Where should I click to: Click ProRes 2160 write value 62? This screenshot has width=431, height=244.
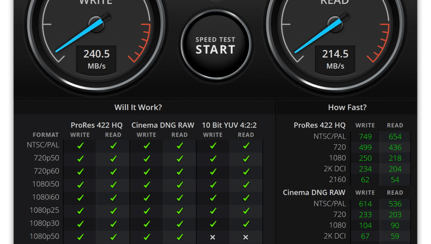(x=365, y=180)
